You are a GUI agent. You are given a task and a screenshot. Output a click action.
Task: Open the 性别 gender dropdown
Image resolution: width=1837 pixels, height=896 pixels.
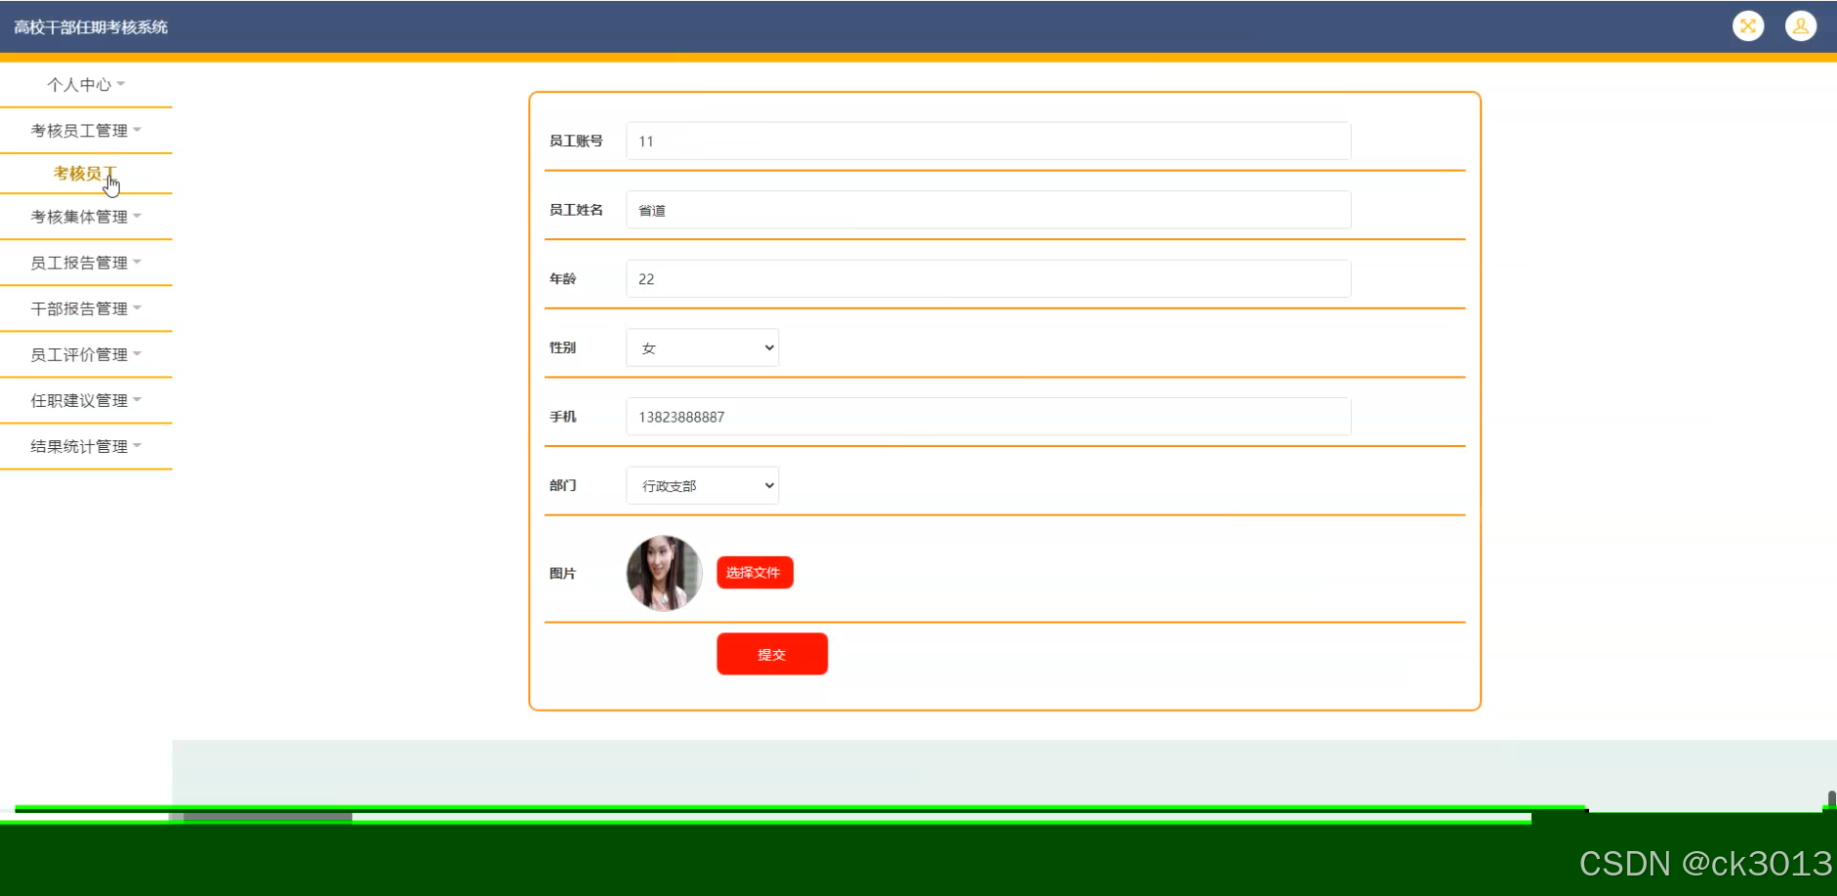pyautogui.click(x=701, y=347)
